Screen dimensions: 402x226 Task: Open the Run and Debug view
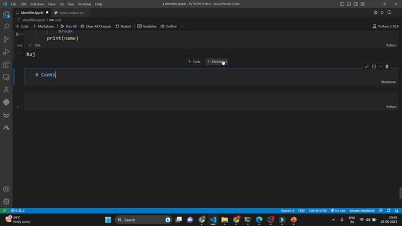[6, 51]
